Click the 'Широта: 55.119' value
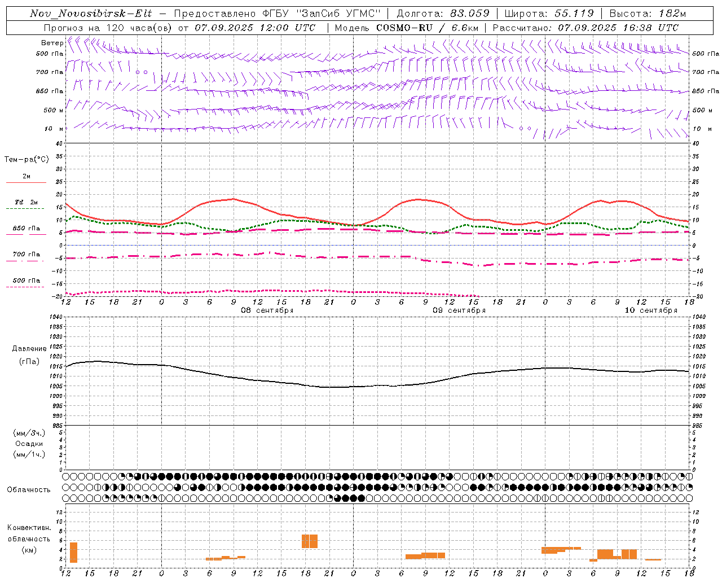Viewport: 722px width, 578px height. click(x=549, y=14)
